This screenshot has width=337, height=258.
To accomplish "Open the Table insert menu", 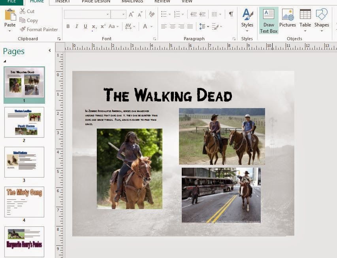I will pos(305,21).
